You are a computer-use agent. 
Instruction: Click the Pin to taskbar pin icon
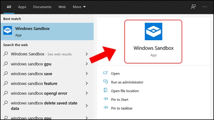pos(106,108)
